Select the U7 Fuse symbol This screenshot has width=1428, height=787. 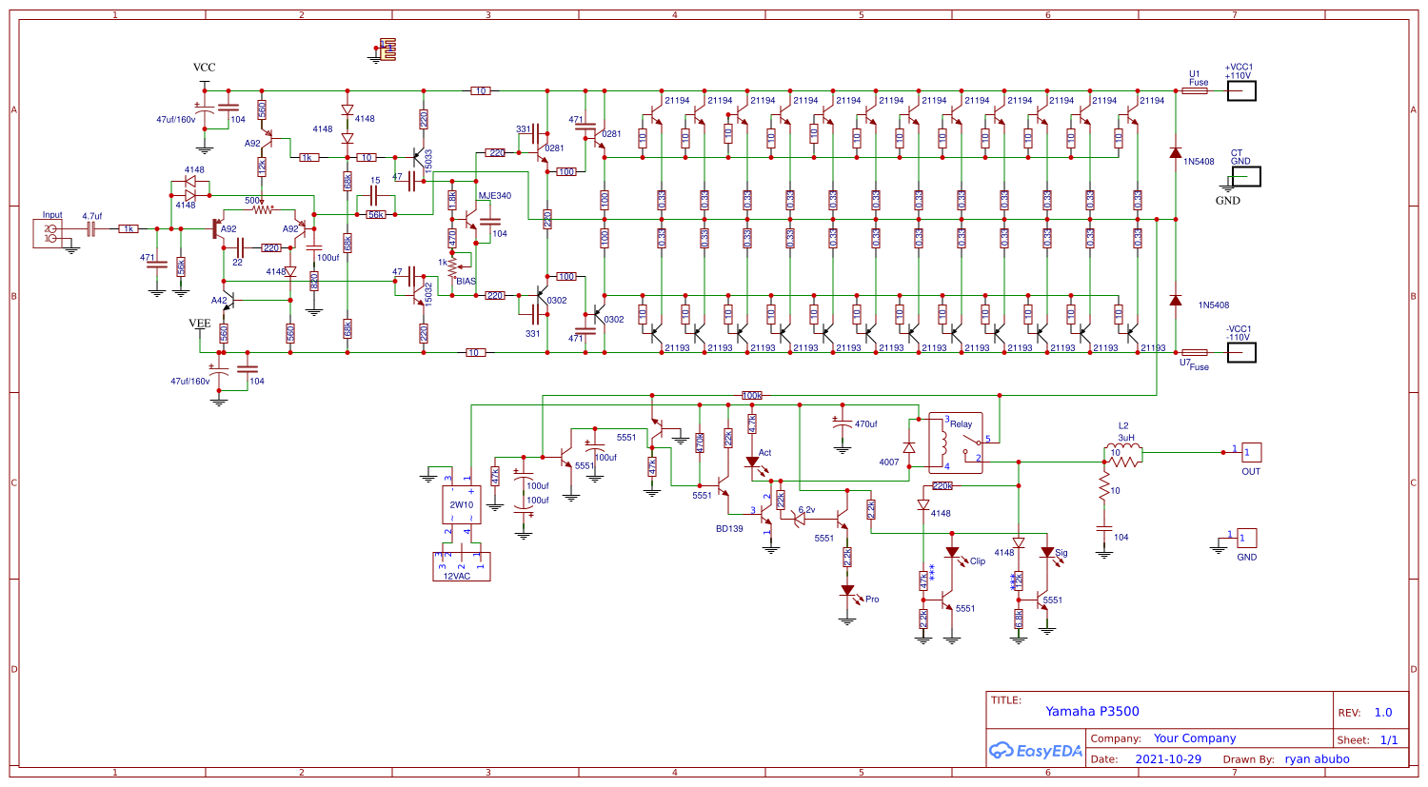[1194, 353]
